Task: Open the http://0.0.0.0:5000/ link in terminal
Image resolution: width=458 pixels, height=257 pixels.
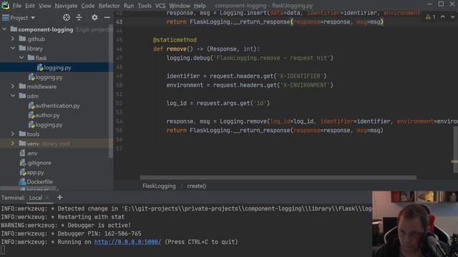Action: [x=127, y=242]
